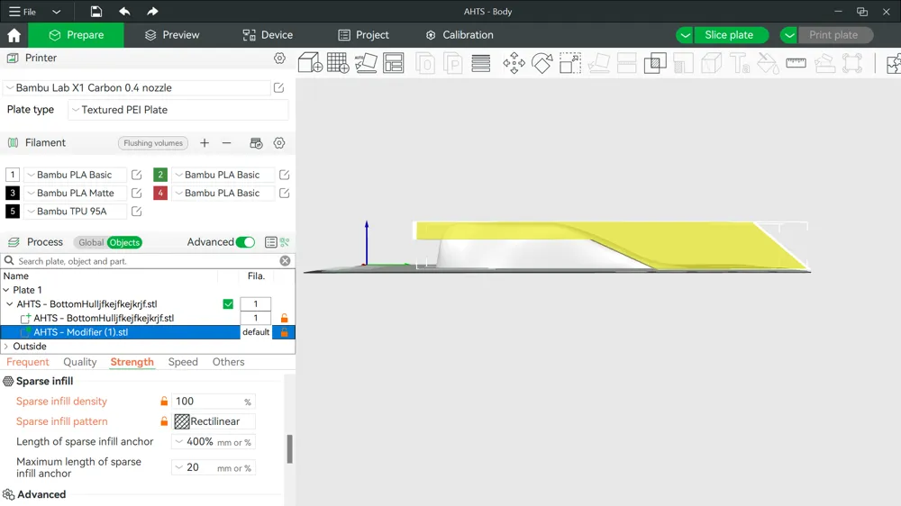Image resolution: width=901 pixels, height=506 pixels.
Task: Open the Plate type dropdown
Action: click(178, 110)
